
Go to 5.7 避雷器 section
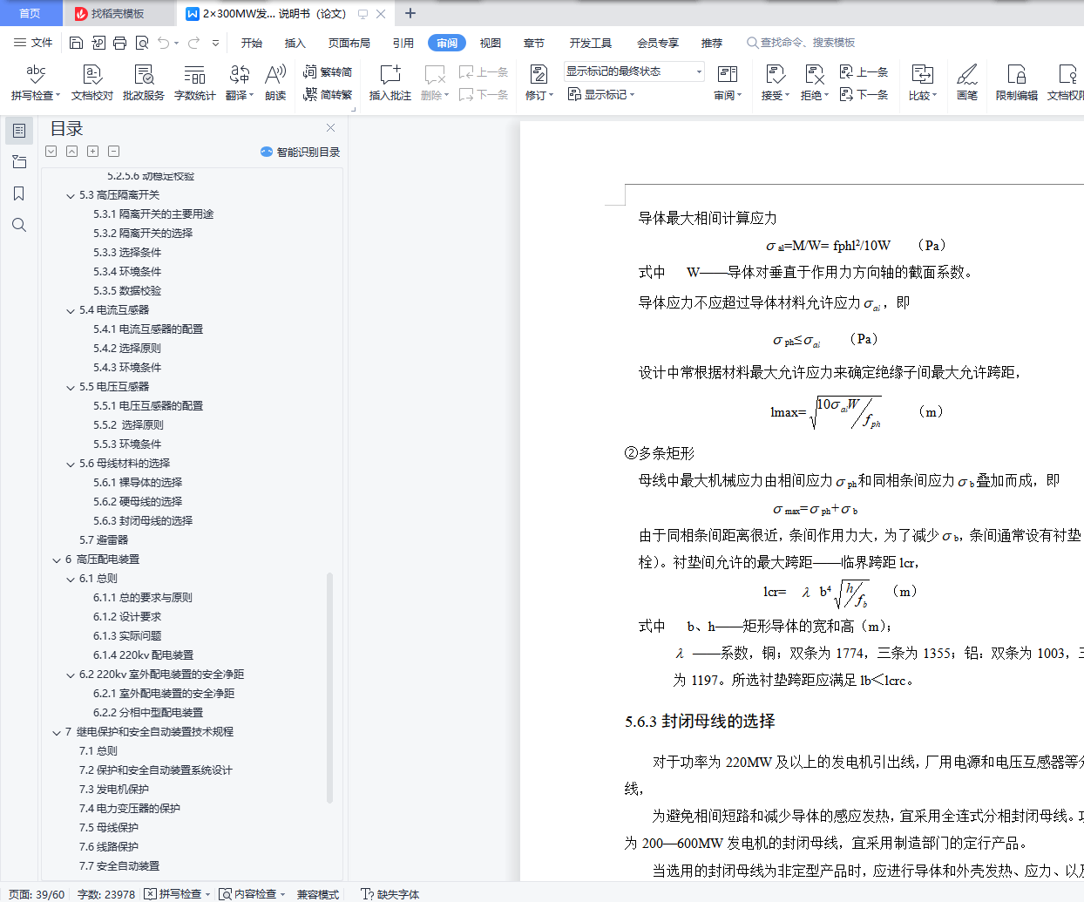104,540
